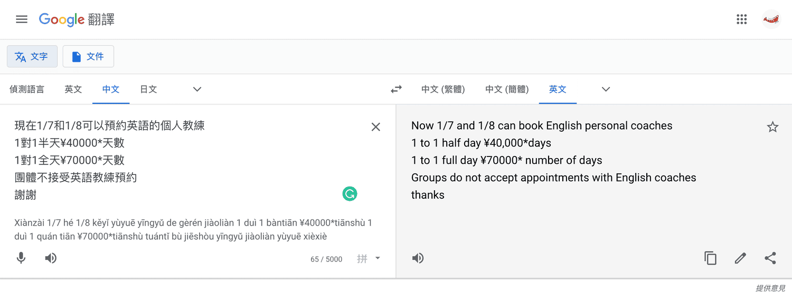Suggest an edit with pencil icon
The image size is (792, 302).
click(740, 258)
